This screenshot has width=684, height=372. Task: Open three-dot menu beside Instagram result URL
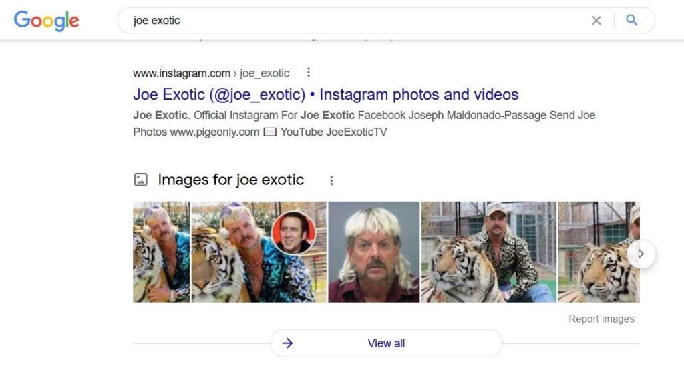click(x=309, y=72)
